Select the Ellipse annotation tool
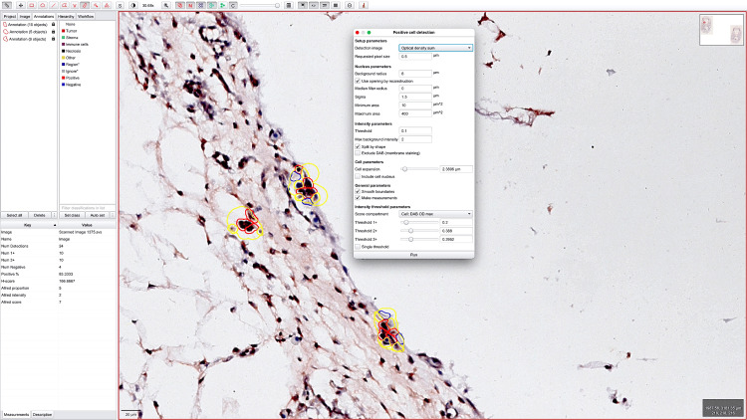The image size is (747, 420). [43, 5]
